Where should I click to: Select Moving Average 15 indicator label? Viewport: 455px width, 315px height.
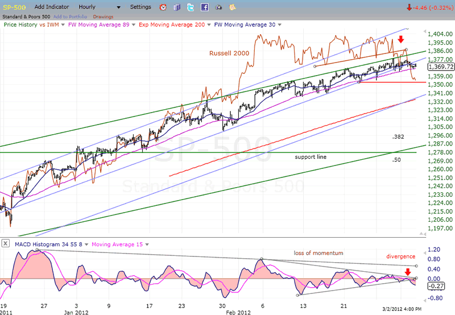coord(117,244)
